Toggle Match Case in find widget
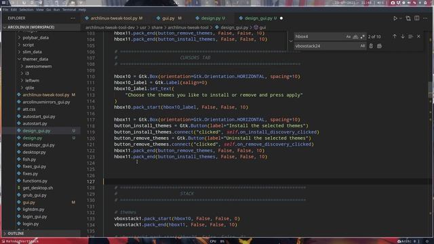This screenshot has height=244, width=434. pyautogui.click(x=348, y=37)
